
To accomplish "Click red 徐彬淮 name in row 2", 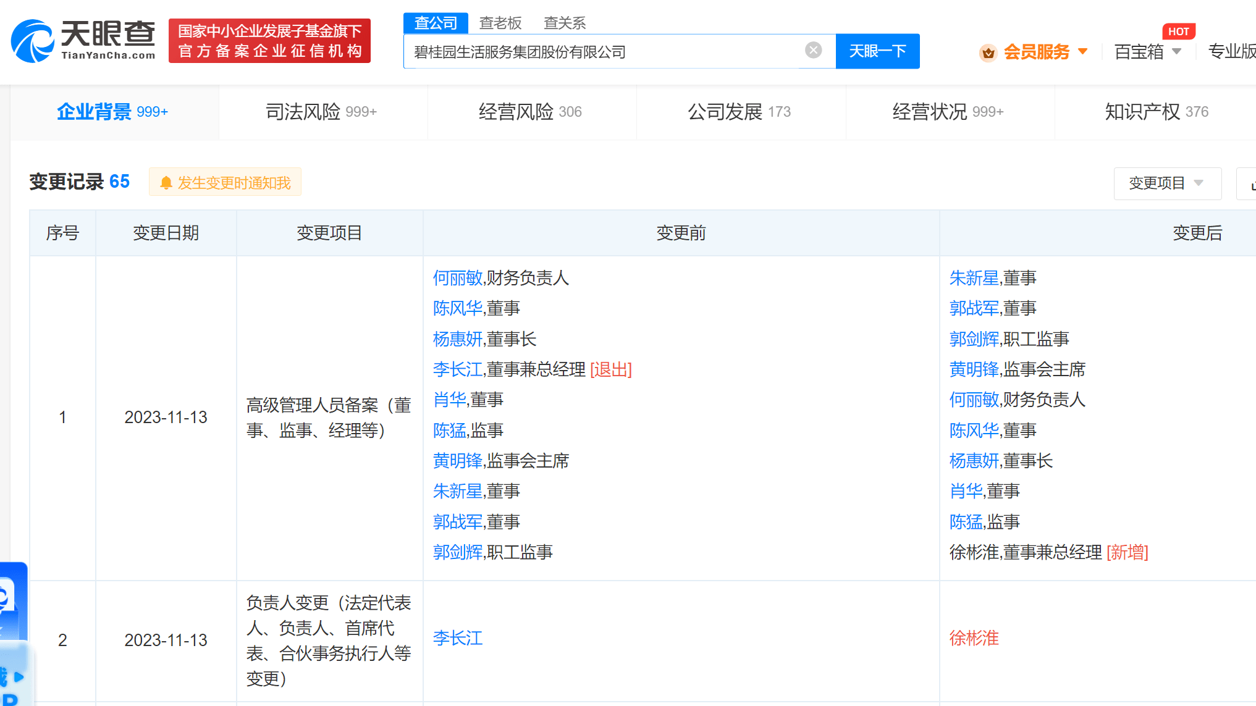I will 974,638.
